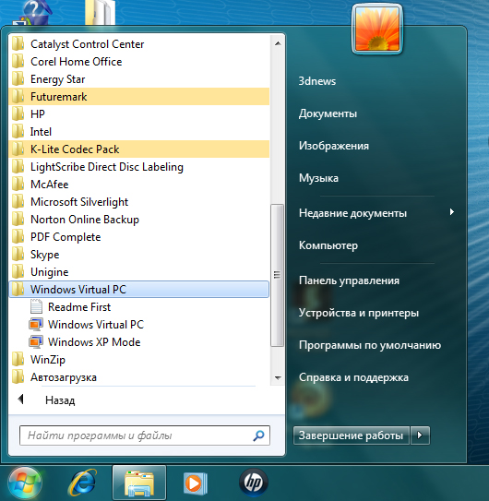
Task: Open the Readme First document
Action: 70,306
